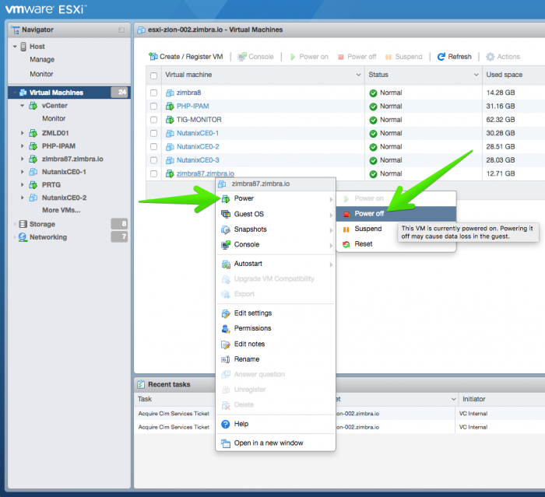Image resolution: width=545 pixels, height=497 pixels.
Task: Click More VMs... in the Navigator
Action: 62,210
